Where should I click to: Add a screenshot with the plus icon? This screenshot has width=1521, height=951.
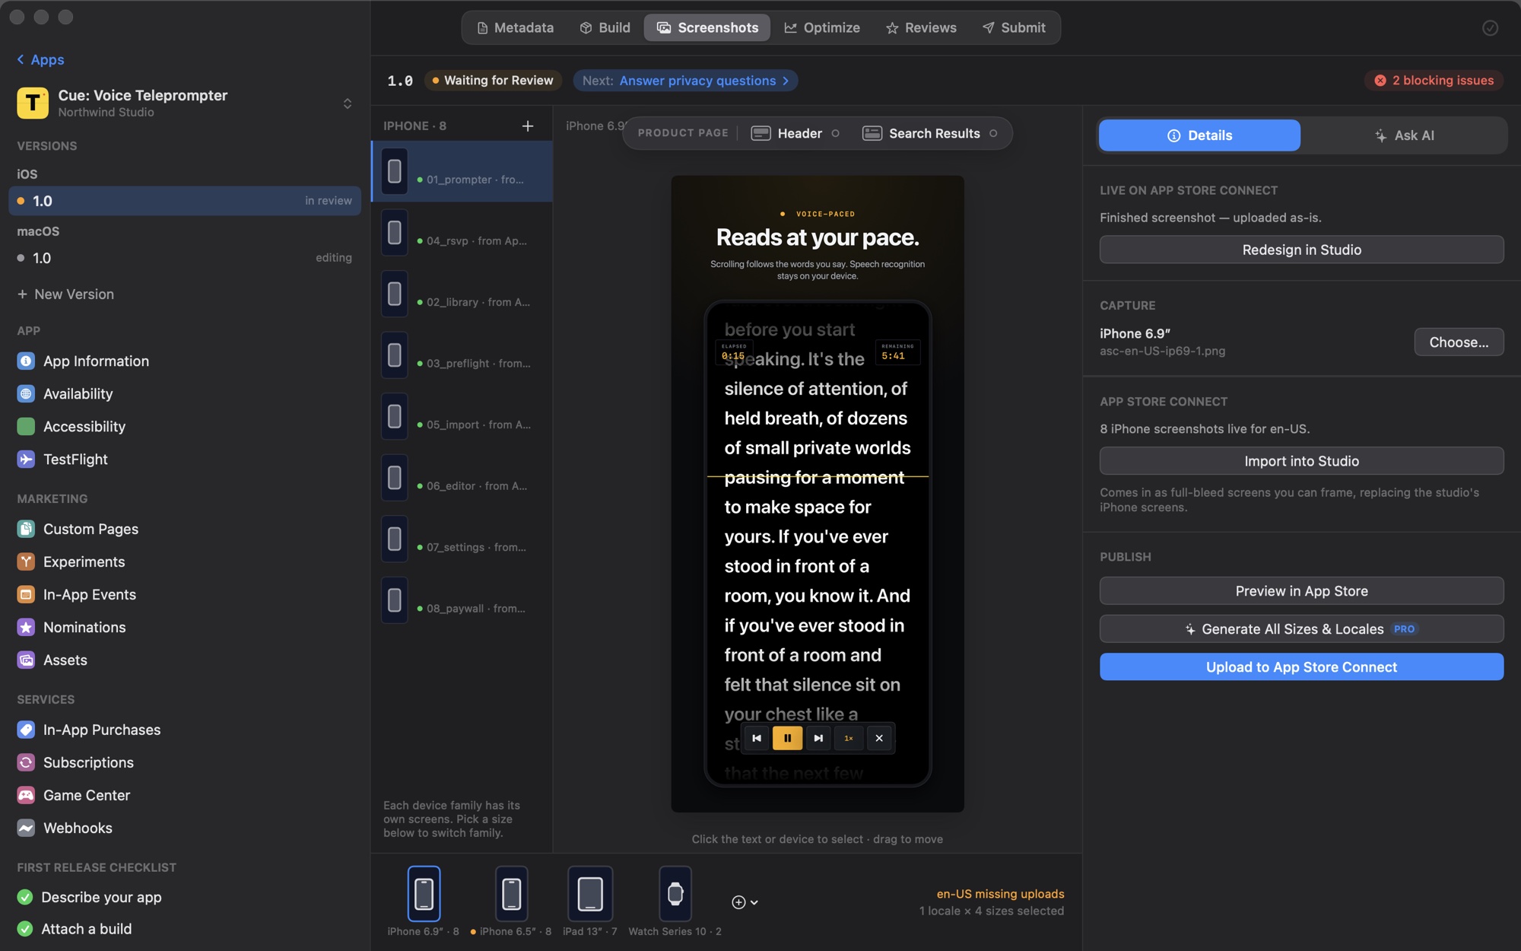pos(528,126)
